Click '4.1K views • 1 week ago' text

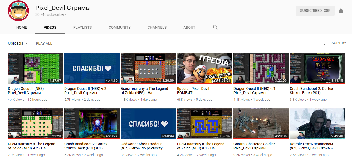click(252, 100)
